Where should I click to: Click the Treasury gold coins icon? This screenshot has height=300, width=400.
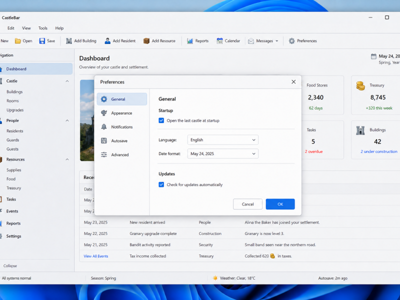(360, 85)
